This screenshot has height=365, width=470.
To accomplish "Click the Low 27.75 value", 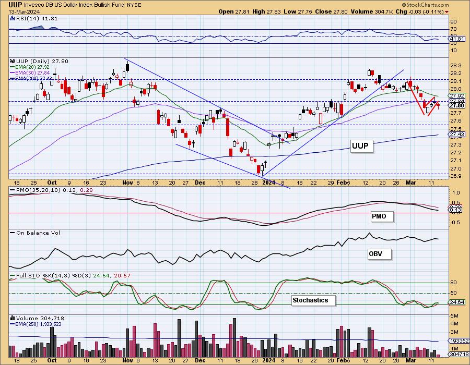I will point(298,11).
